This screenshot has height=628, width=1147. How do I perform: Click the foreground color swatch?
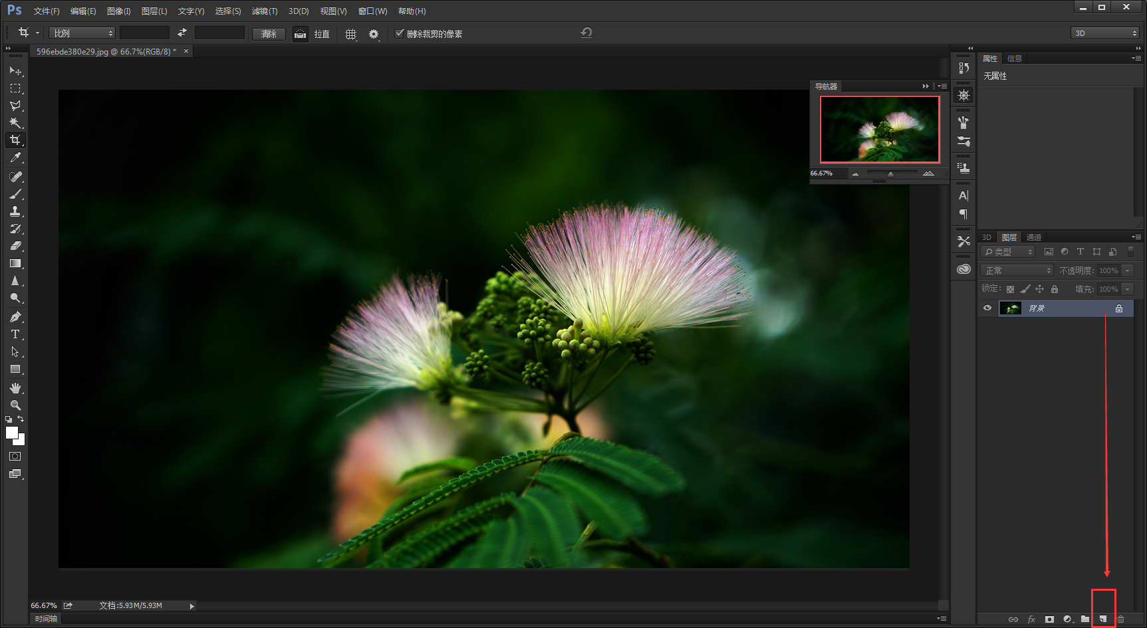[x=11, y=433]
